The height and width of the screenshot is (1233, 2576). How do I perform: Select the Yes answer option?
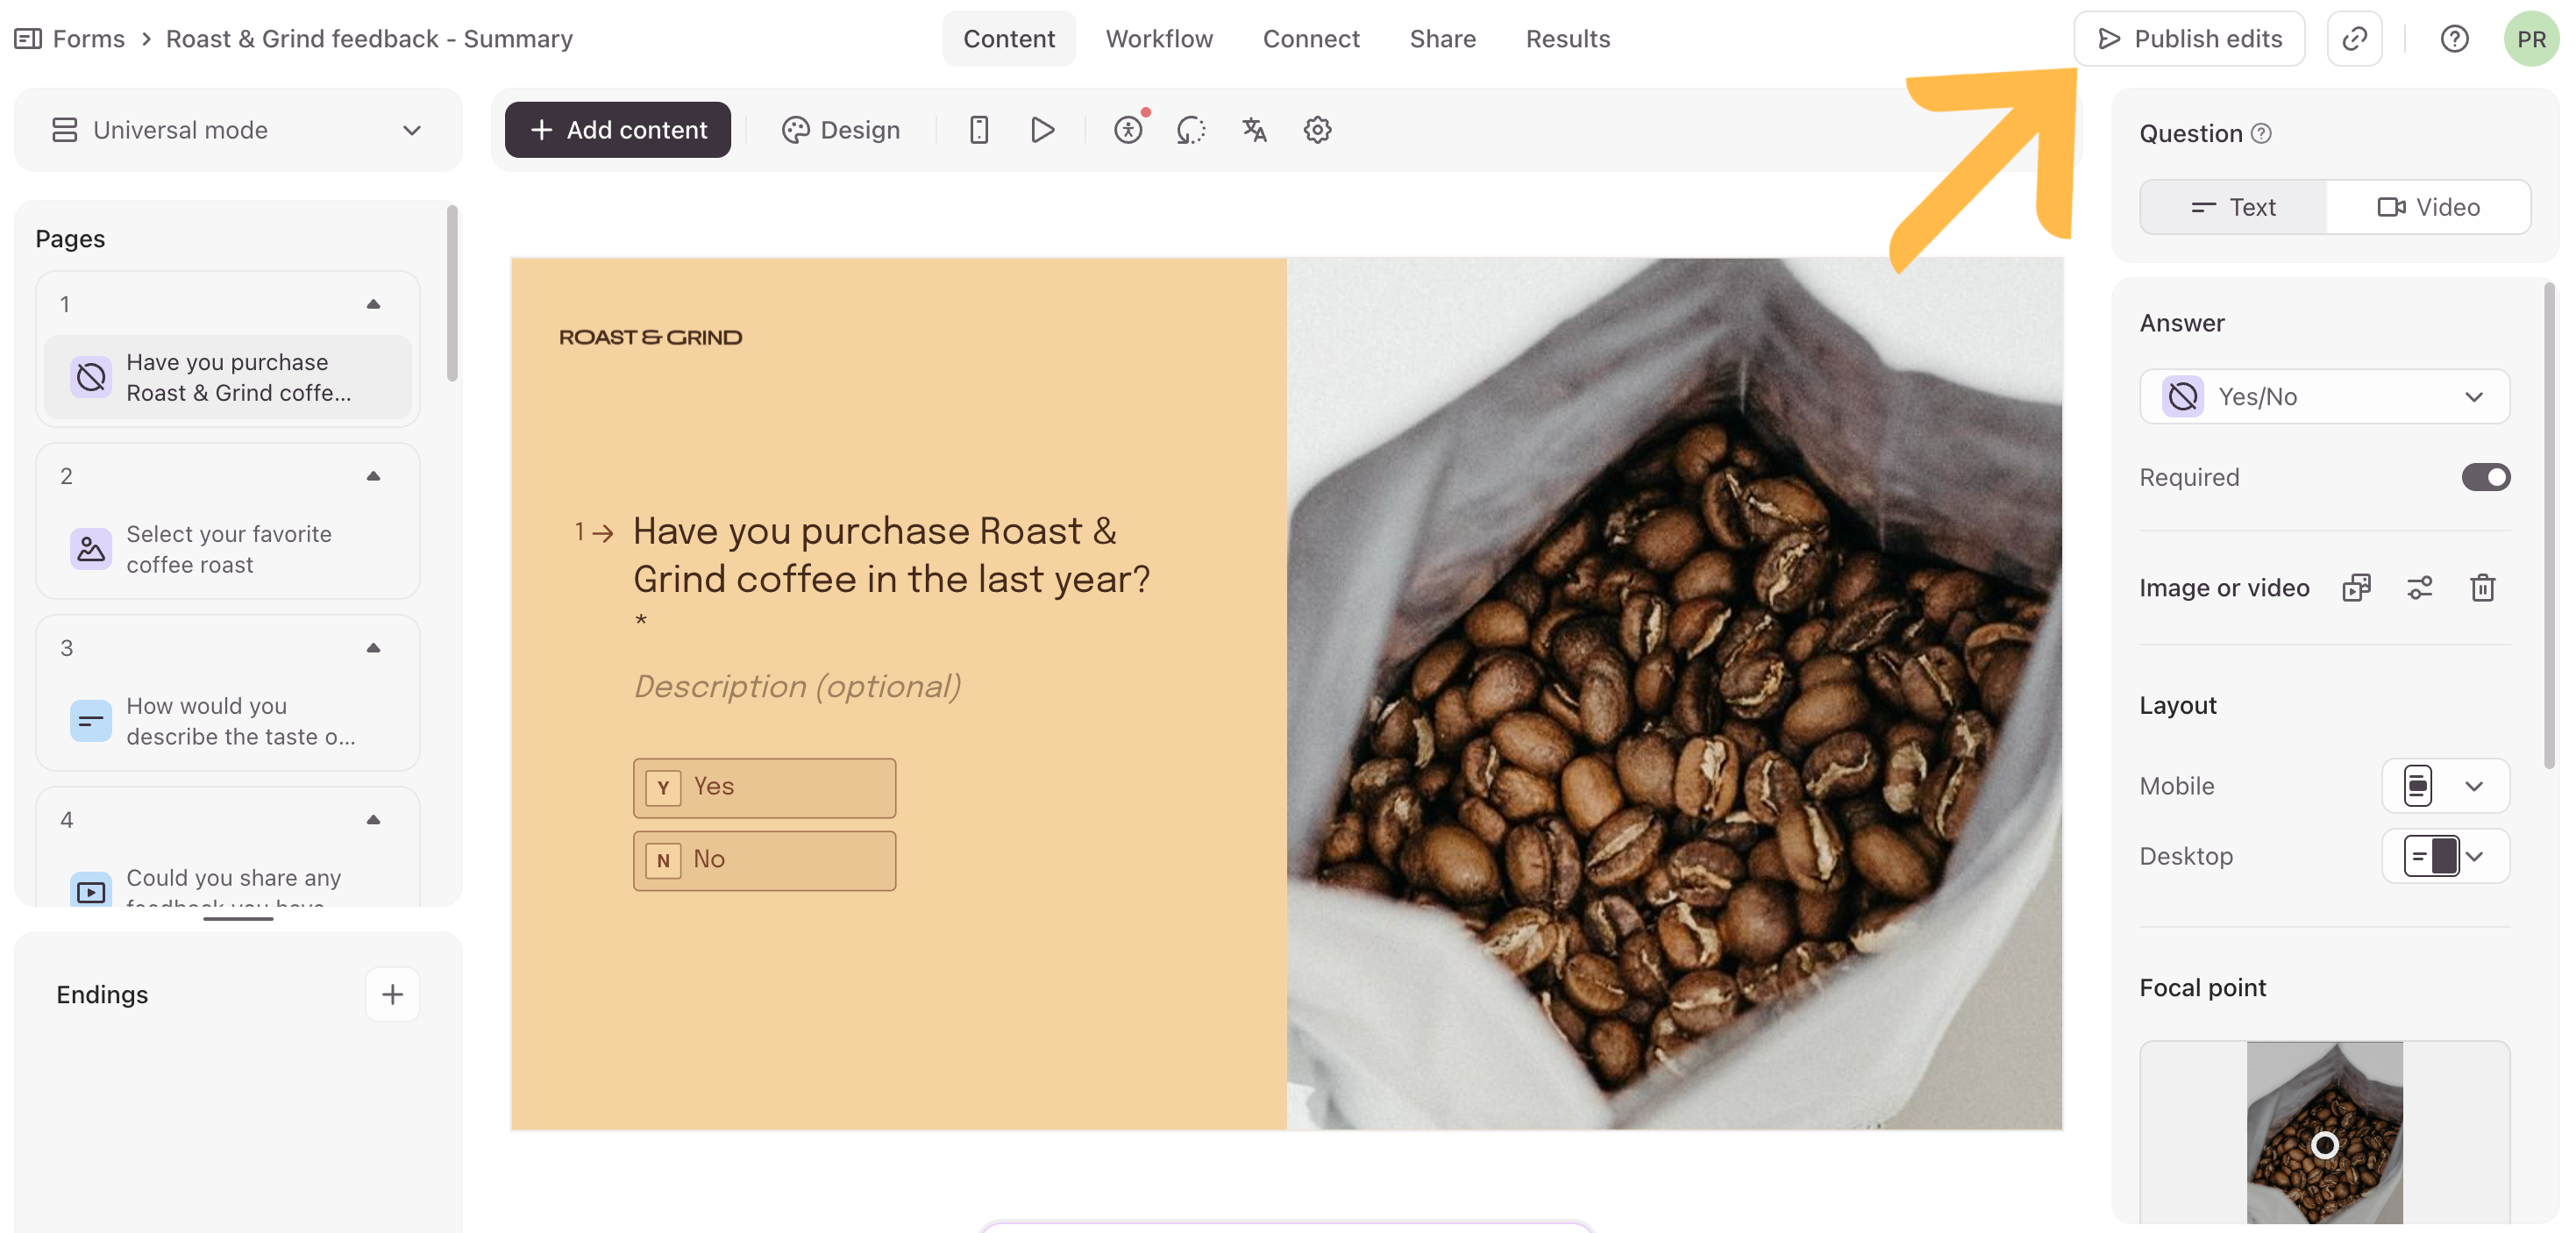[x=764, y=788]
